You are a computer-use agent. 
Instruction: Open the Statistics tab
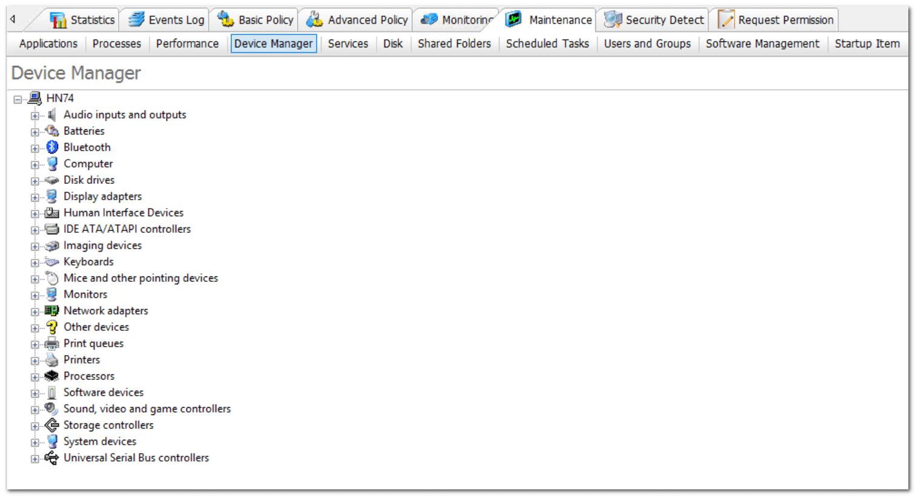click(x=83, y=20)
